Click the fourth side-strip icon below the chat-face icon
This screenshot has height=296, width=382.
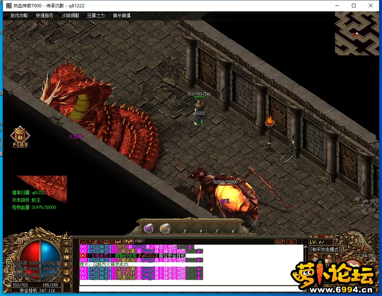pyautogui.click(x=66, y=265)
